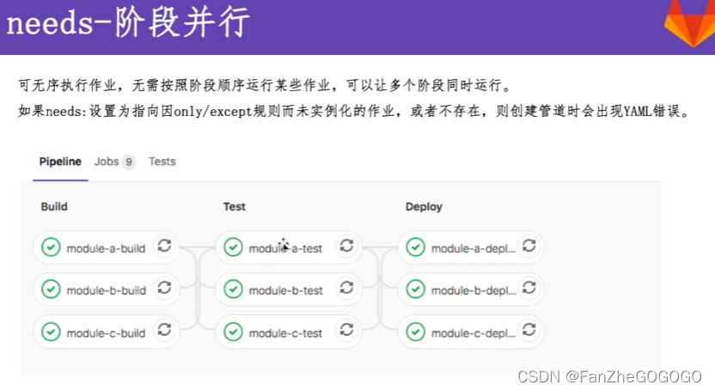Open the module-a-build job link

click(x=106, y=248)
